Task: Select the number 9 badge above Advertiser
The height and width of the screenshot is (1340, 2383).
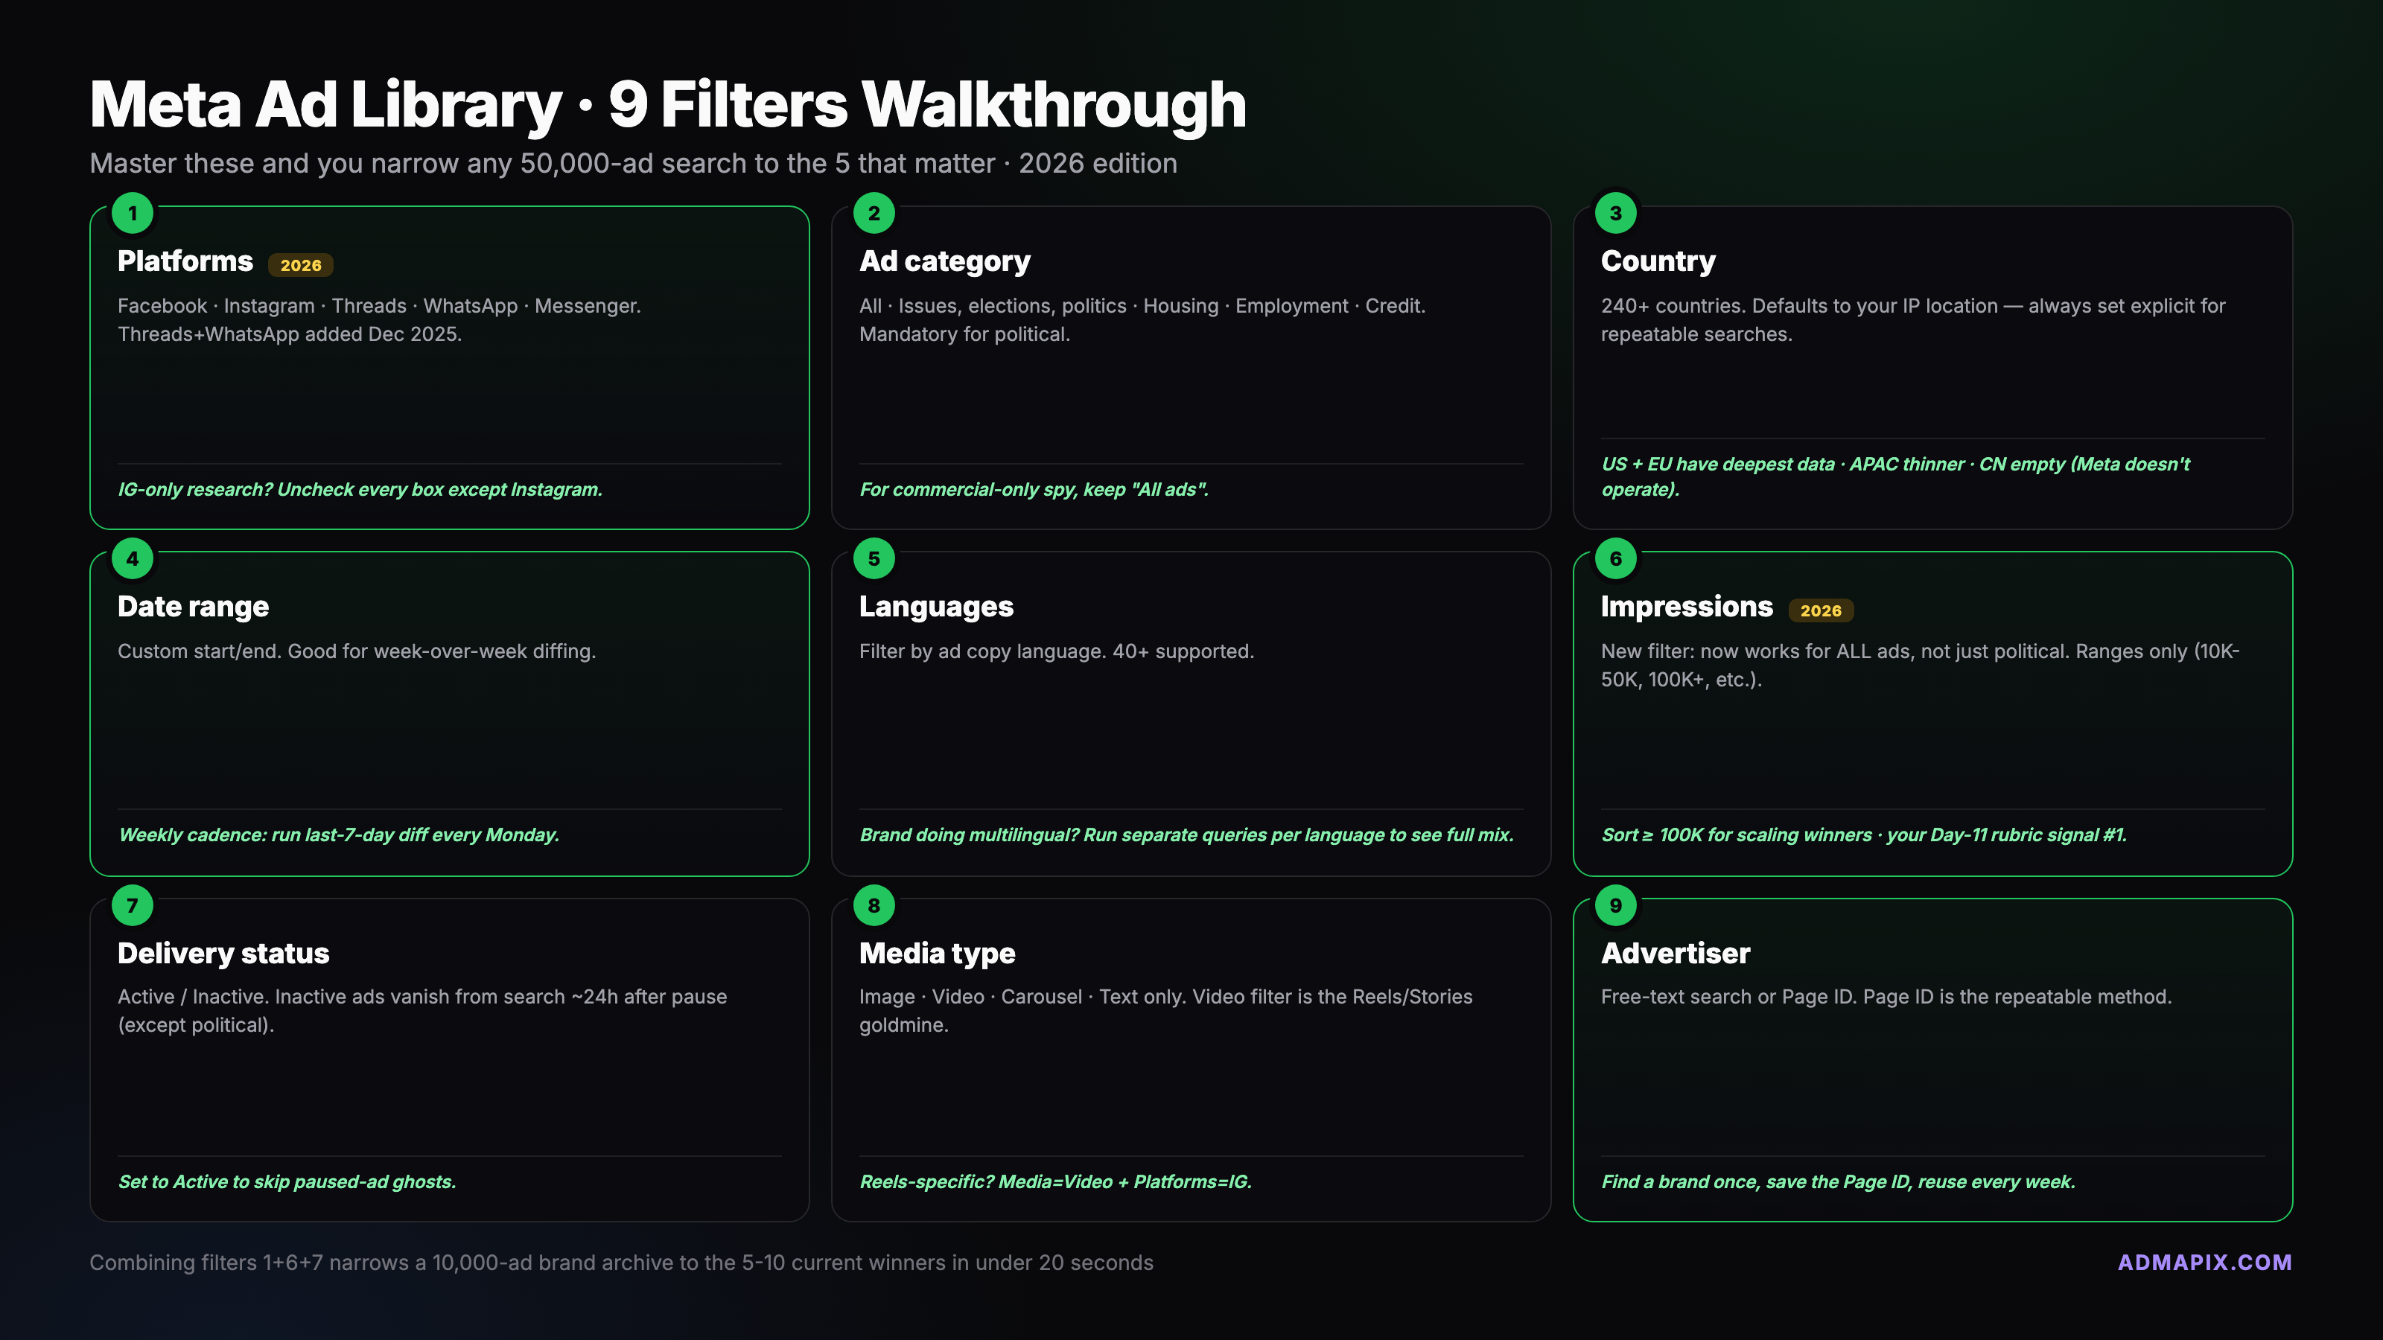Action: point(1615,905)
